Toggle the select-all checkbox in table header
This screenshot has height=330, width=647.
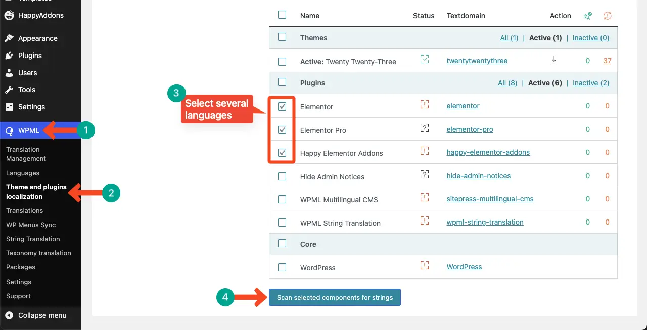pos(282,15)
